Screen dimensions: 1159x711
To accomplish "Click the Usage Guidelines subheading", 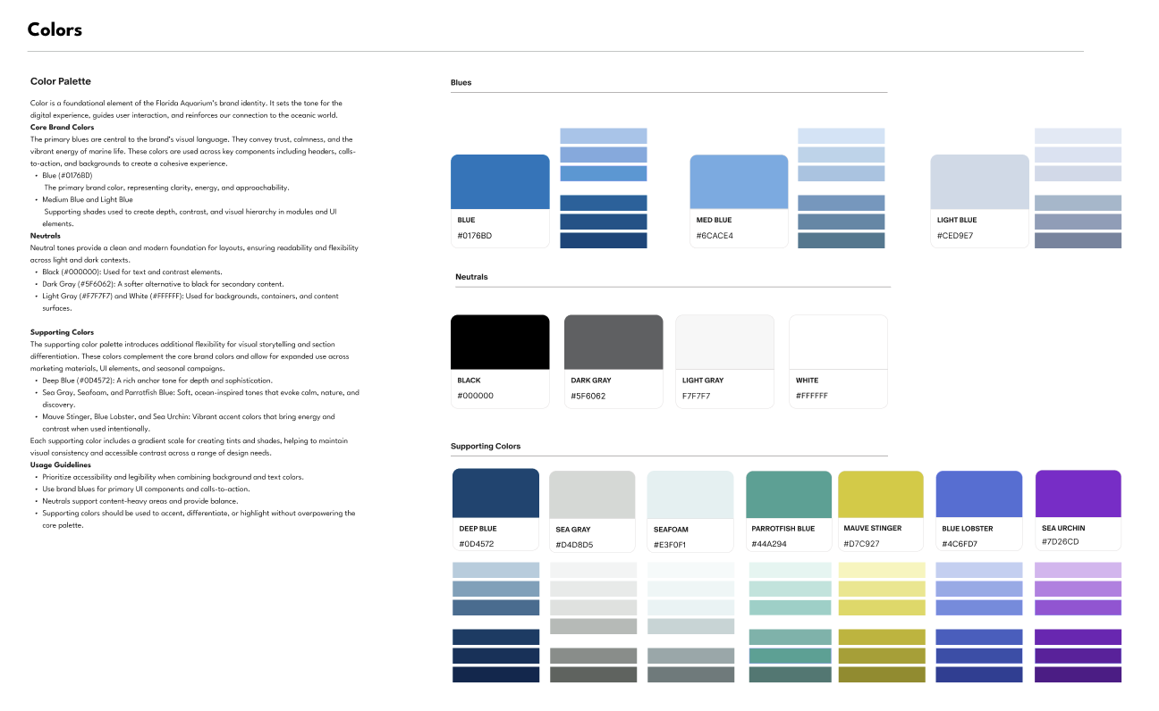I will pyautogui.click(x=60, y=465).
